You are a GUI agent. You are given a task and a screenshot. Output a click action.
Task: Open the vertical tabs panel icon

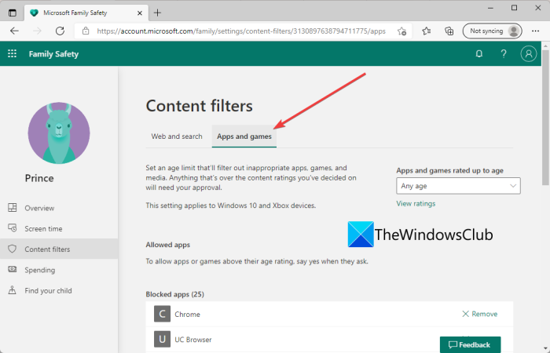click(13, 13)
